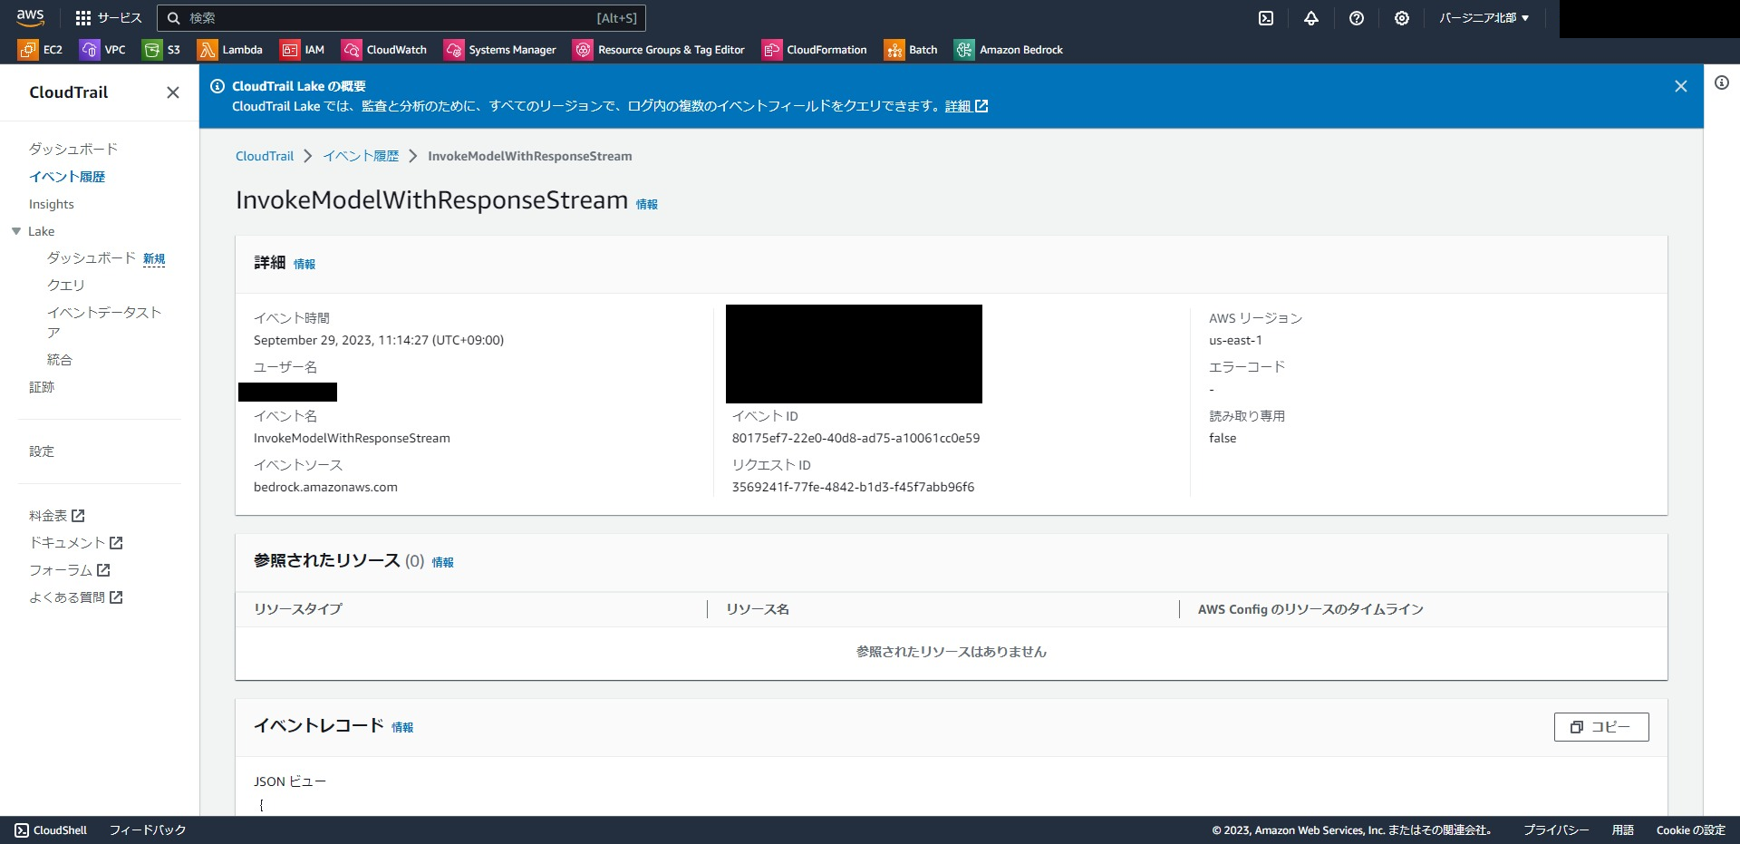Open 設定 in the sidebar
The height and width of the screenshot is (844, 1740).
[x=42, y=451]
